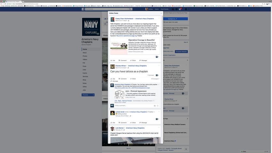
Task: Like Charles Wimer's tattoo post
Action: tap(113, 79)
